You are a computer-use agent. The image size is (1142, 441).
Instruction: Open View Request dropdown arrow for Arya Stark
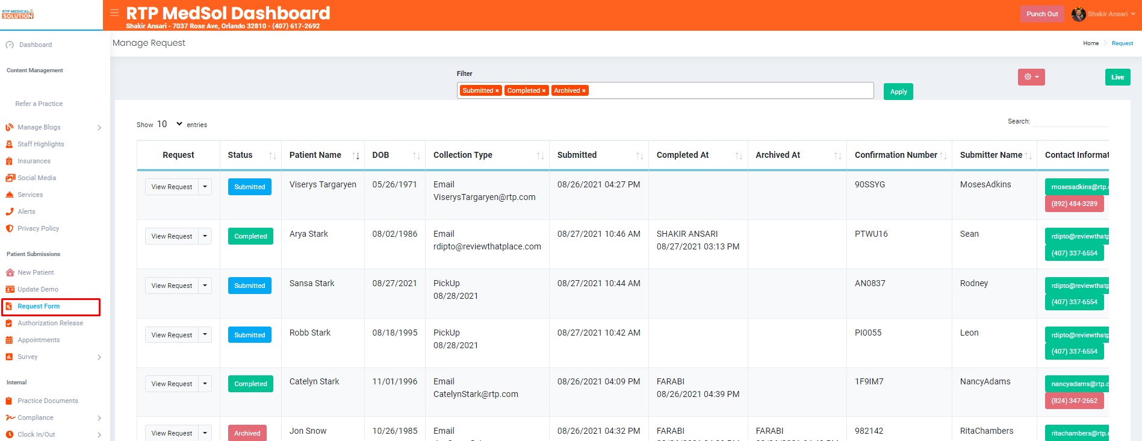pos(205,236)
